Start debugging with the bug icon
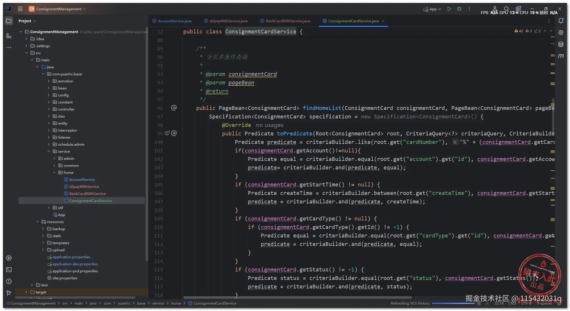The image size is (570, 311). (x=459, y=9)
